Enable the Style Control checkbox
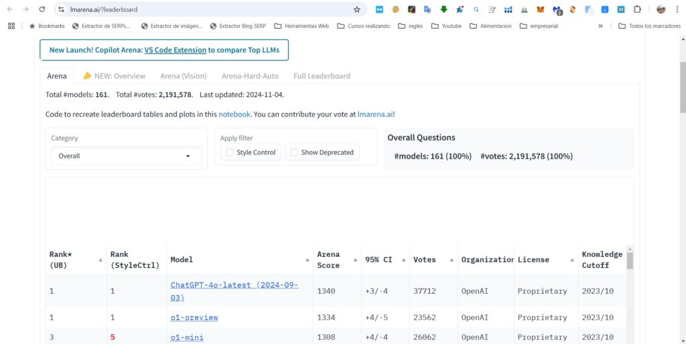Viewport: 686px width, 344px height. [230, 152]
